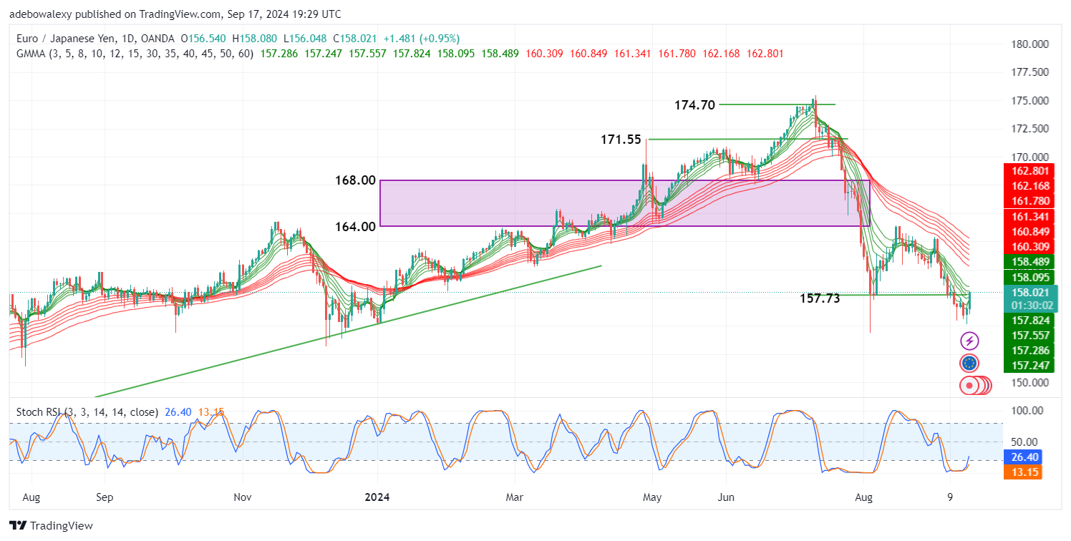Click the 175.000 price scale value

pos(1029,101)
